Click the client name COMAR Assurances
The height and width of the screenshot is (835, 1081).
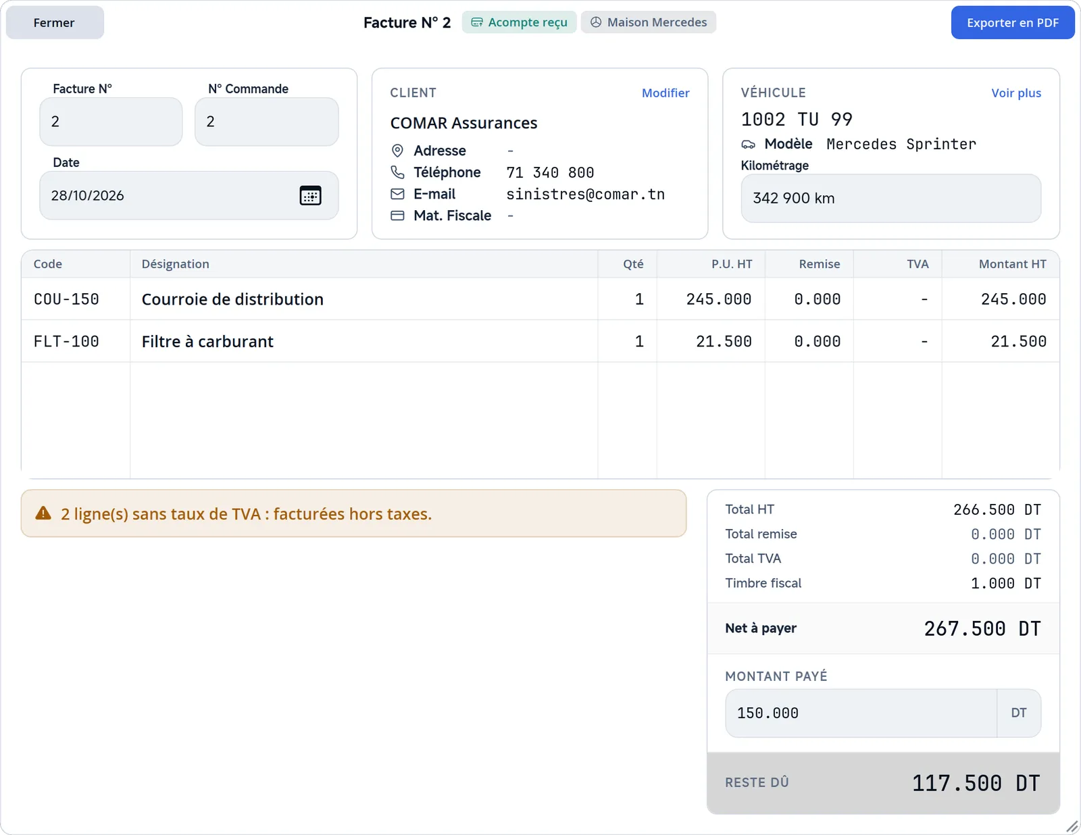tap(463, 123)
